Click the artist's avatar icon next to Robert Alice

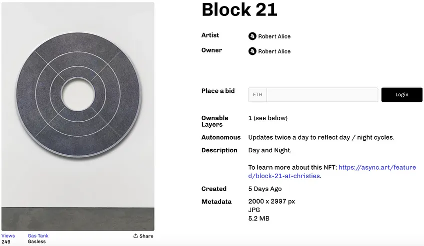(252, 36)
